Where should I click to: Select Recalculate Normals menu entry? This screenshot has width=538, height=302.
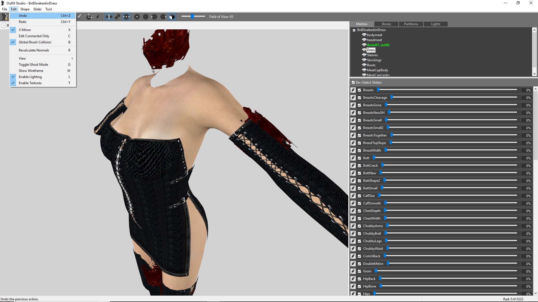tap(43, 50)
